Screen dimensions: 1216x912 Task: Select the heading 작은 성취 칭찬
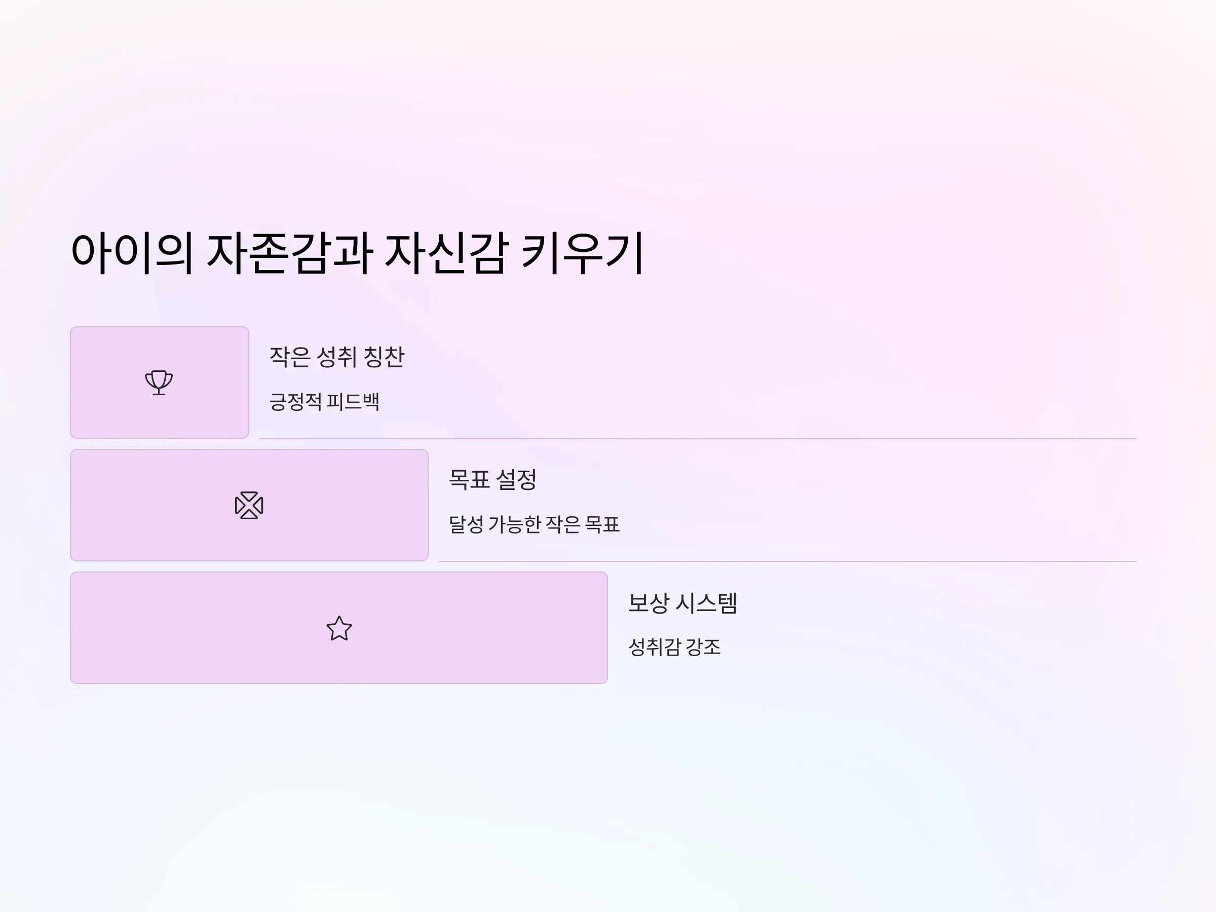point(337,357)
